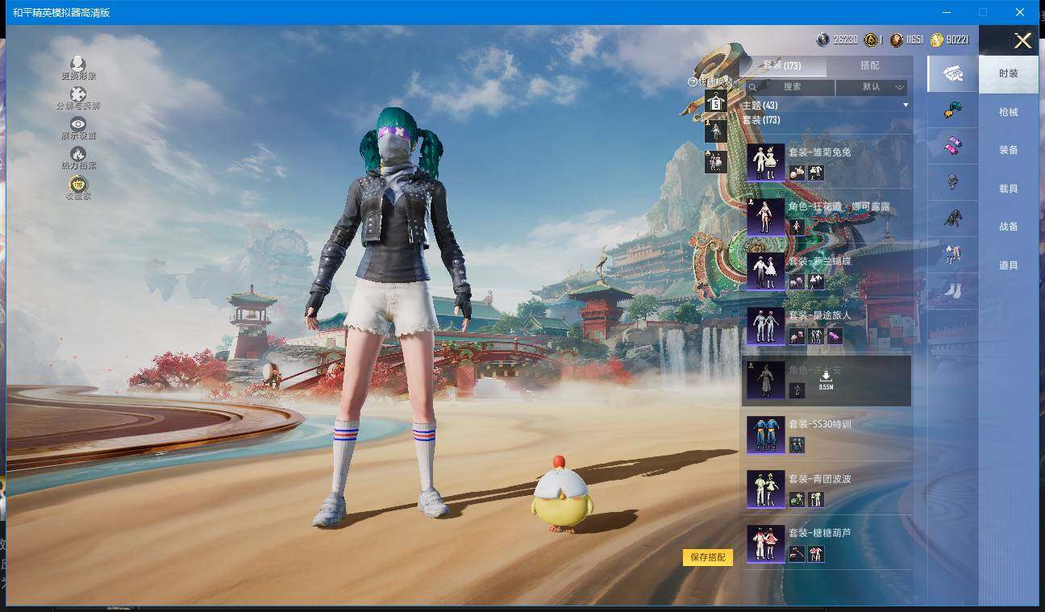Open the 热力档案 flame icon
The width and height of the screenshot is (1045, 612).
78,154
